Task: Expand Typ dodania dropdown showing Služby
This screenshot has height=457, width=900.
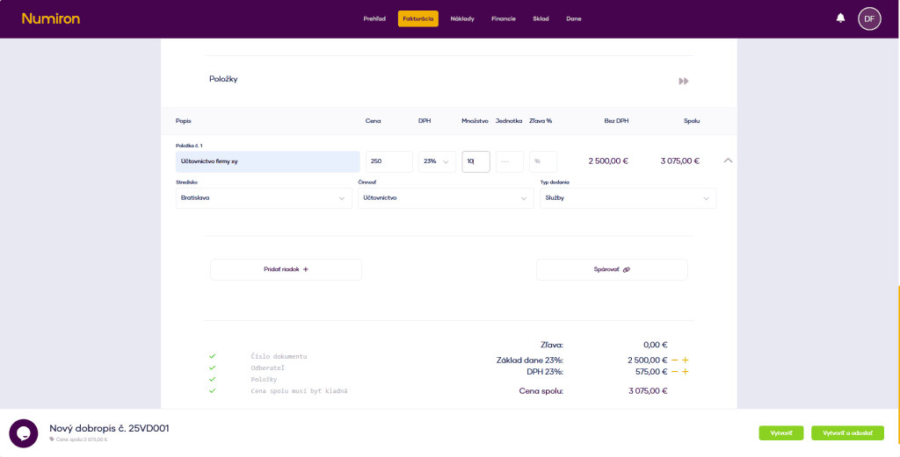Action: click(x=628, y=198)
